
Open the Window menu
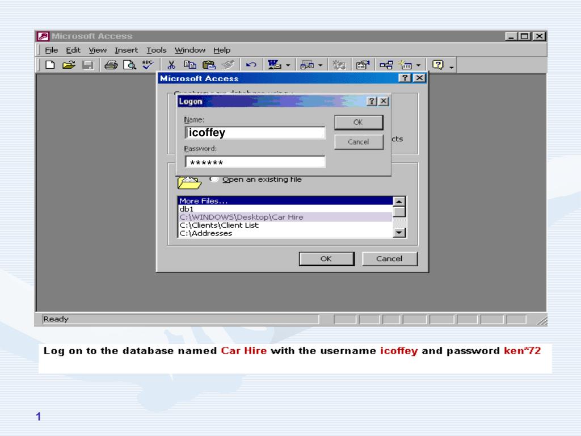coord(190,50)
